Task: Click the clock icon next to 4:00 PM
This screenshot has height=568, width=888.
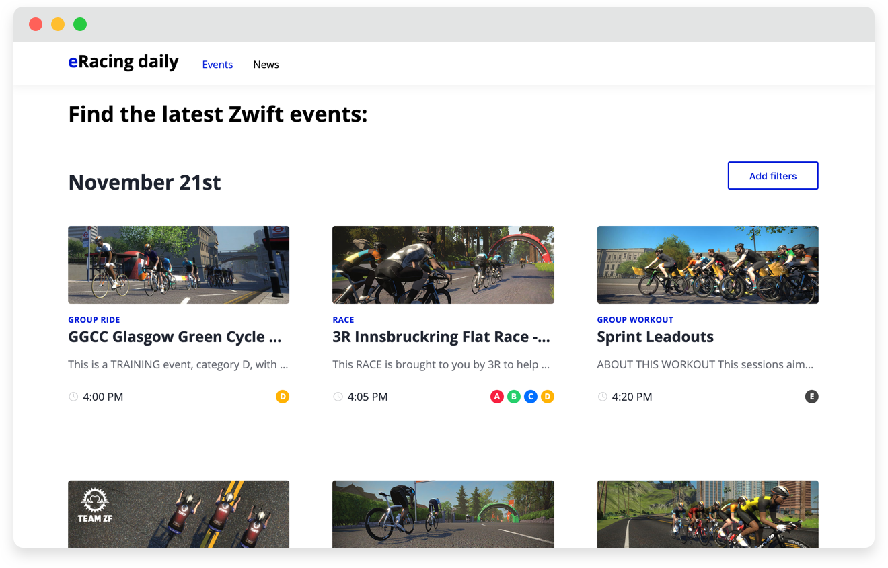Action: [73, 397]
